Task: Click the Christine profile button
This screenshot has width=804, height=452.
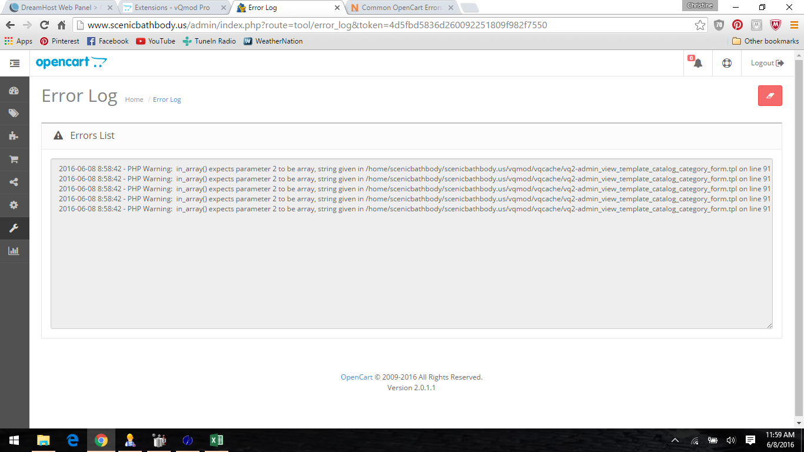Action: [700, 5]
